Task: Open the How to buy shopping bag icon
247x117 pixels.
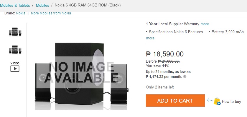Action: coord(217,101)
